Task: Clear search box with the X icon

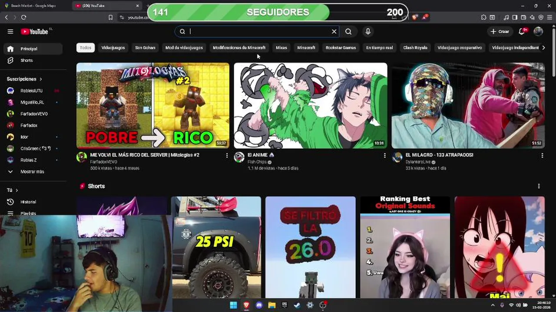Action: coord(334,31)
